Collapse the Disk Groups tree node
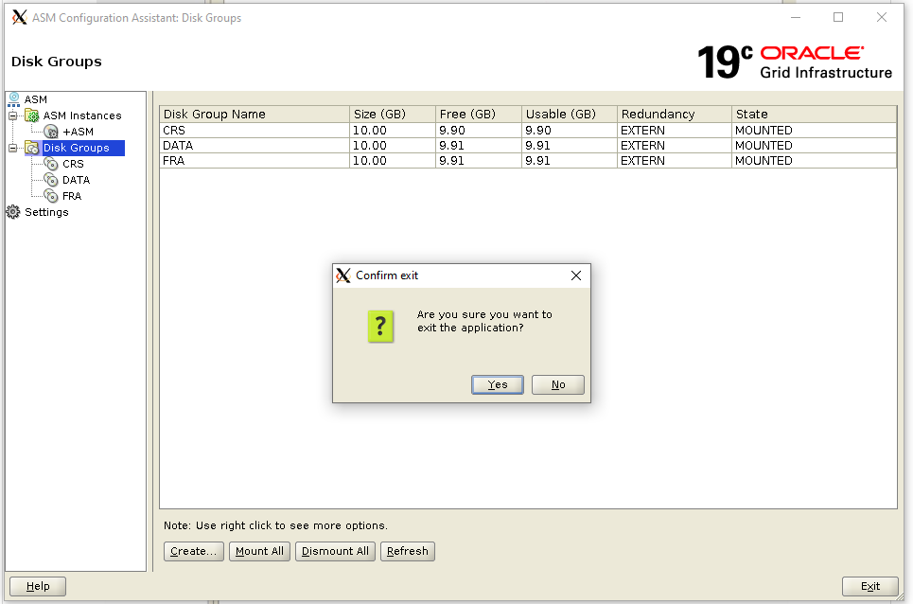Screen dimensions: 913x604 pos(13,148)
